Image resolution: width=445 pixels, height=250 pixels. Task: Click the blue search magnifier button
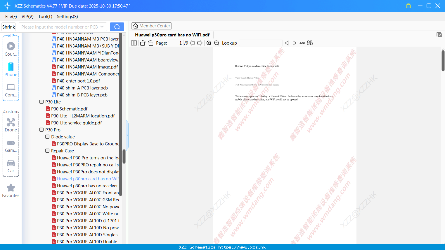[117, 27]
